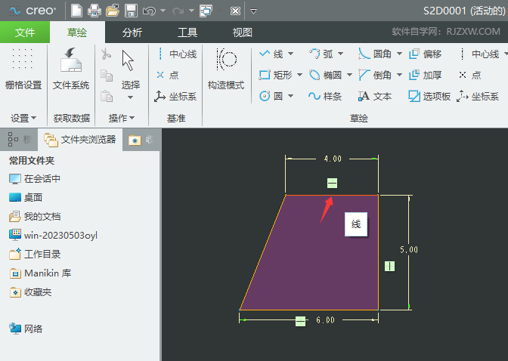Open My Documents (我的文档) folder
The image size is (508, 361).
point(35,217)
